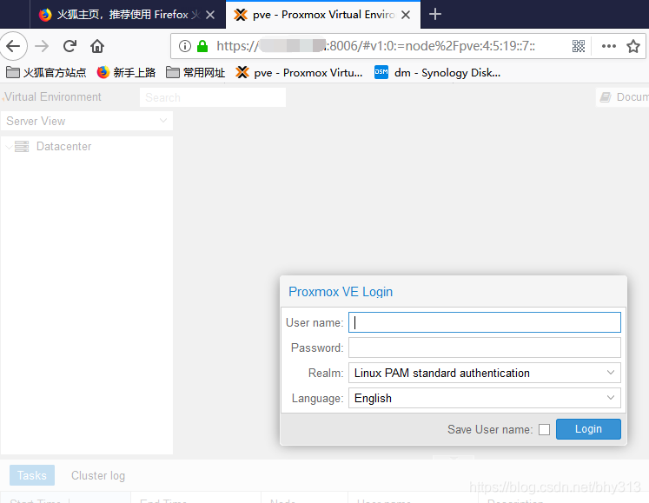Image resolution: width=649 pixels, height=503 pixels.
Task: Go back with the browser back arrow
Action: pyautogui.click(x=13, y=46)
